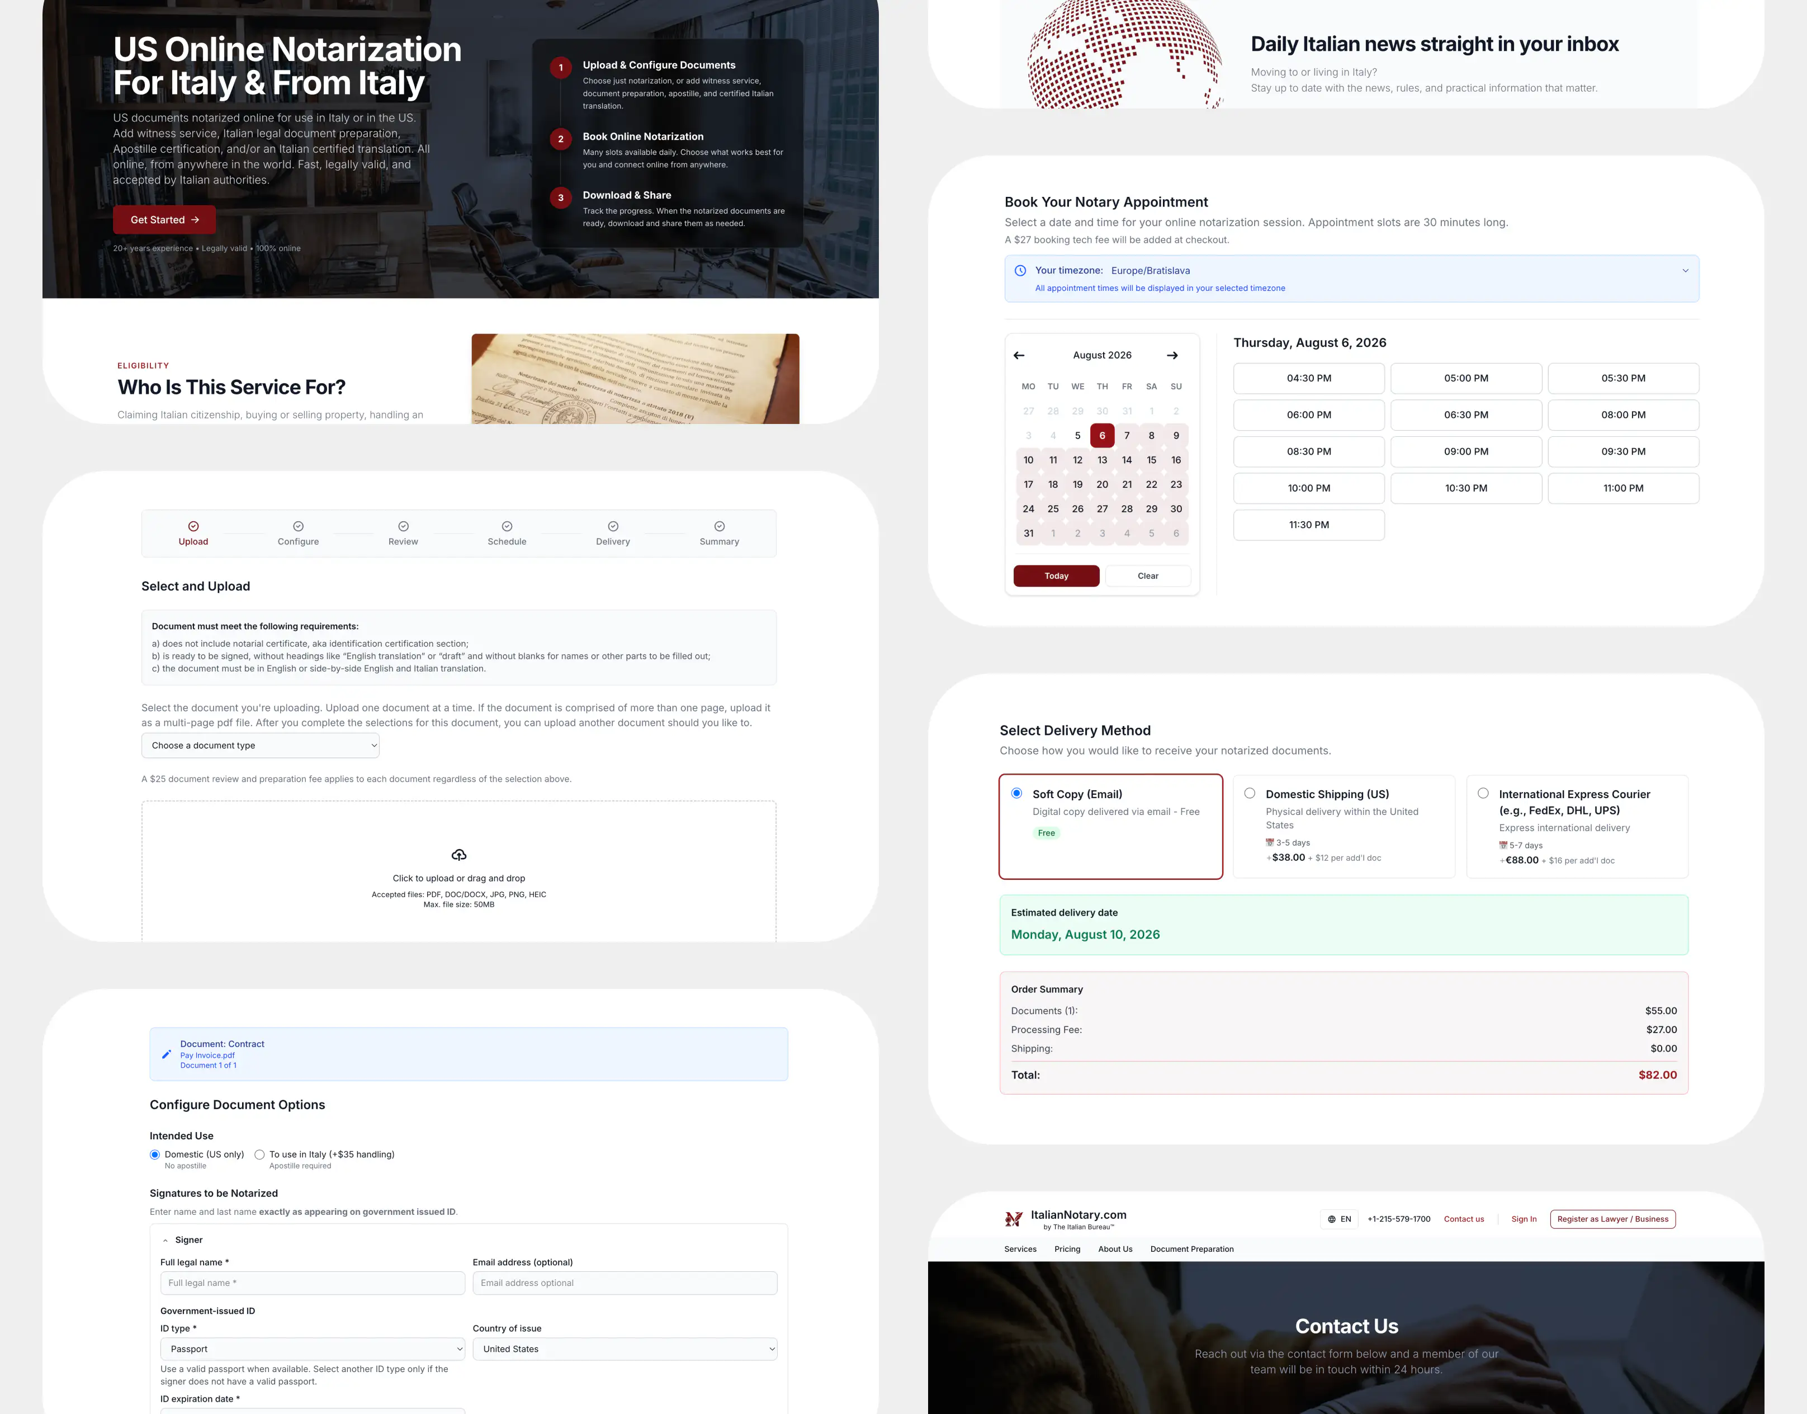Click the Configure step check icon
1807x1414 pixels.
coord(298,526)
